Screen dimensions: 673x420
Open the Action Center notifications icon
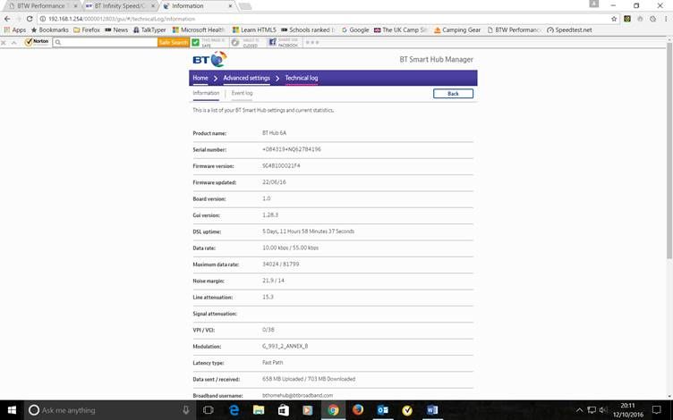pyautogui.click(x=656, y=409)
